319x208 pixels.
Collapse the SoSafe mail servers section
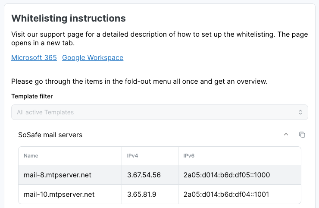286,135
